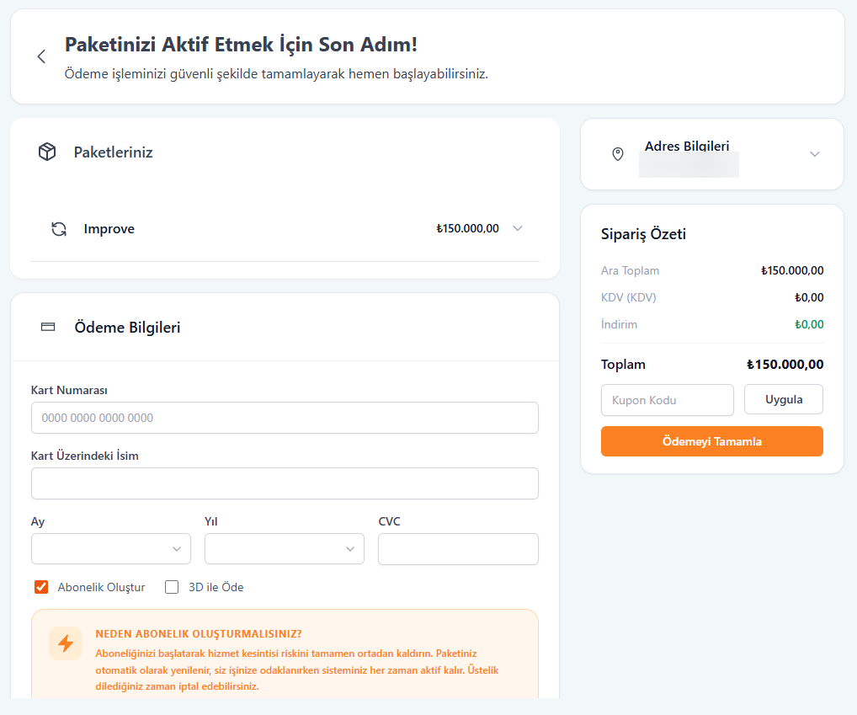Click into the CVC field
The width and height of the screenshot is (857, 715).
(x=458, y=549)
